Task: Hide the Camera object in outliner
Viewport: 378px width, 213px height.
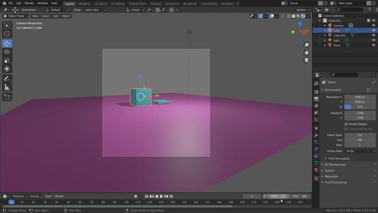Action: [373, 25]
